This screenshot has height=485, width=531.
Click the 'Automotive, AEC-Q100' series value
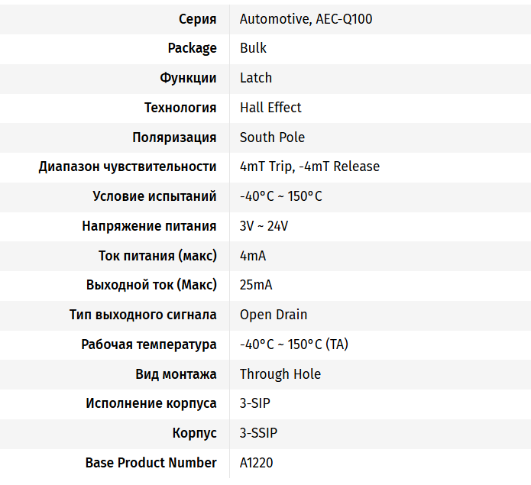pyautogui.click(x=306, y=19)
